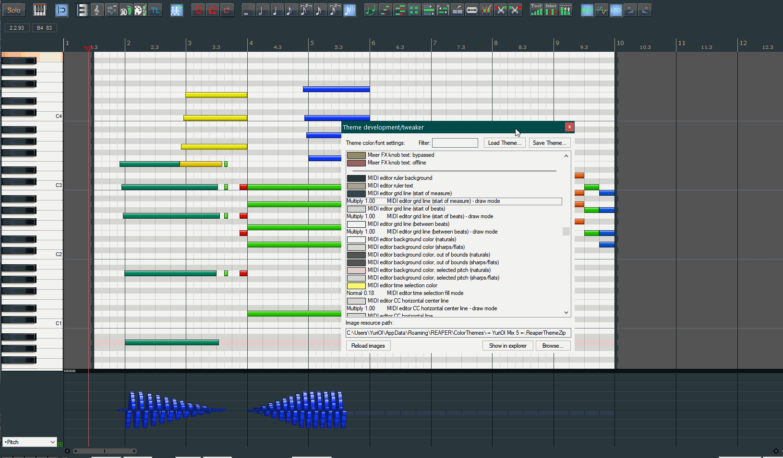Click the razor blade split icon
The width and height of the screenshot is (783, 458).
coord(472,10)
